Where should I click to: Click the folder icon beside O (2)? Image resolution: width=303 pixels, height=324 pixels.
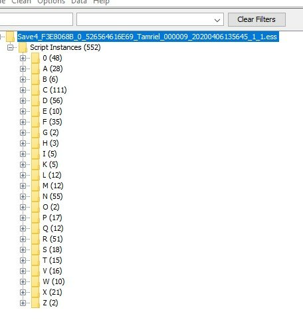tap(35, 207)
